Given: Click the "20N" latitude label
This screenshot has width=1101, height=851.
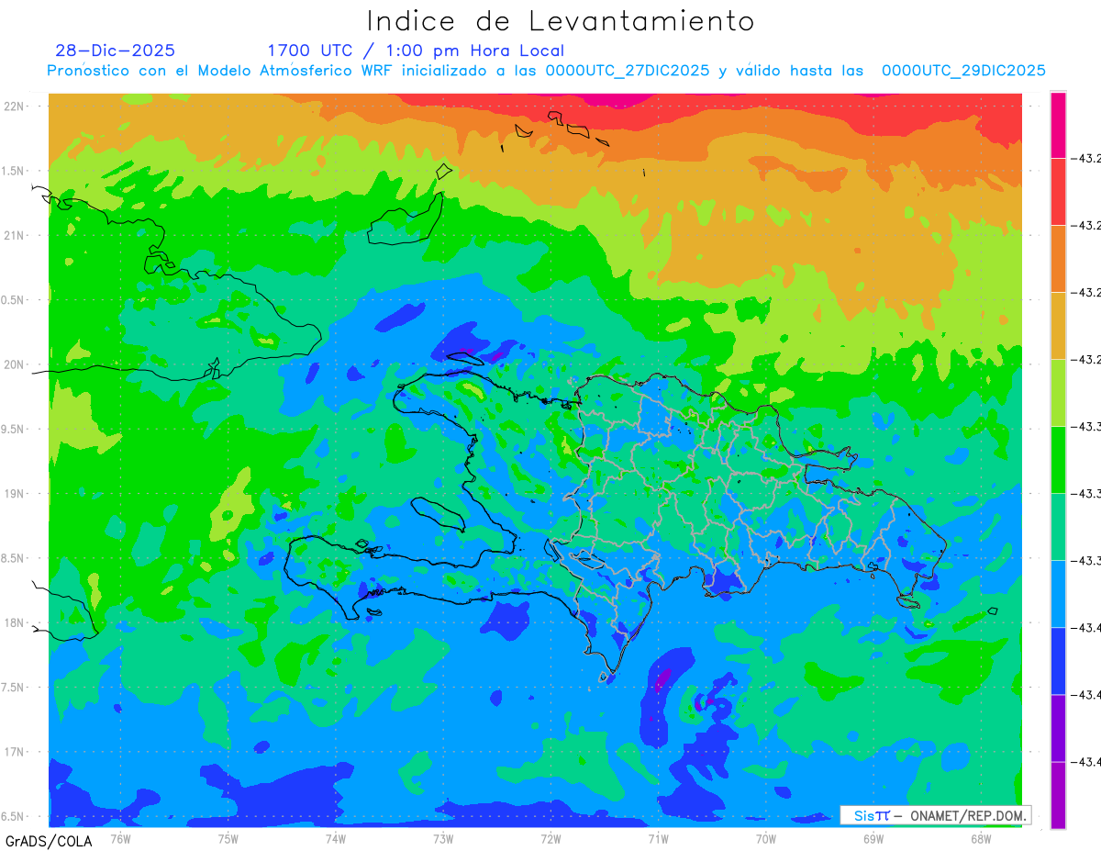Looking at the screenshot, I should (x=16, y=364).
